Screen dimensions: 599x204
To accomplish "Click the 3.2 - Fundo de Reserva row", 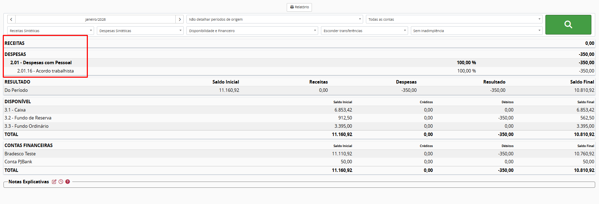I will (x=28, y=118).
